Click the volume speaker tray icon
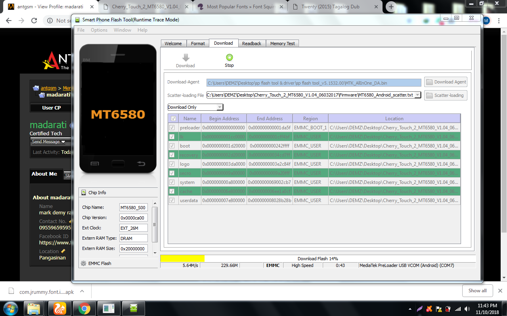 click(x=468, y=309)
